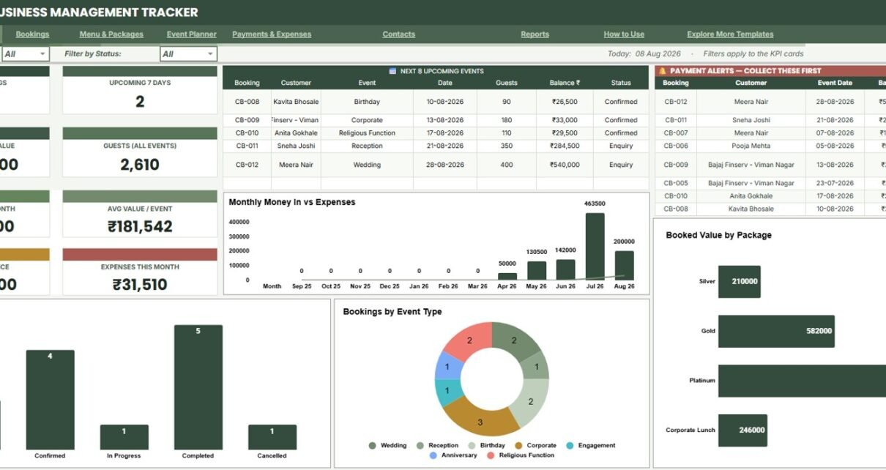Select the Corporate legend color dot
The width and height of the screenshot is (886, 470).
point(518,445)
